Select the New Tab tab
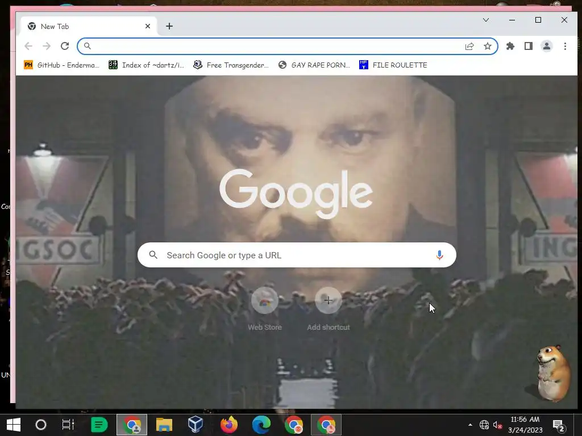Image resolution: width=582 pixels, height=436 pixels. coord(89,26)
